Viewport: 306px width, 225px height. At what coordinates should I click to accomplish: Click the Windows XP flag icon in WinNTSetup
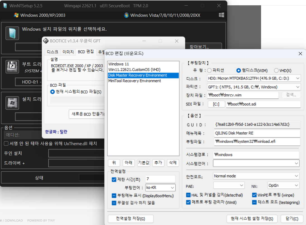coord(16,15)
